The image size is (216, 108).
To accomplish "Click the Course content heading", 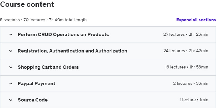I will (27, 4).
